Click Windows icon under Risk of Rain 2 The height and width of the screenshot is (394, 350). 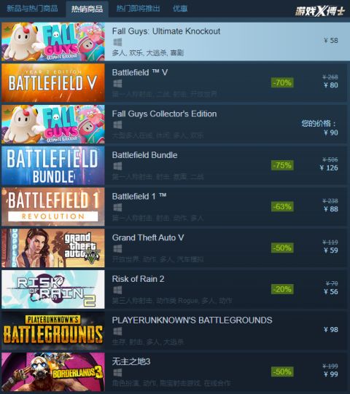117,290
